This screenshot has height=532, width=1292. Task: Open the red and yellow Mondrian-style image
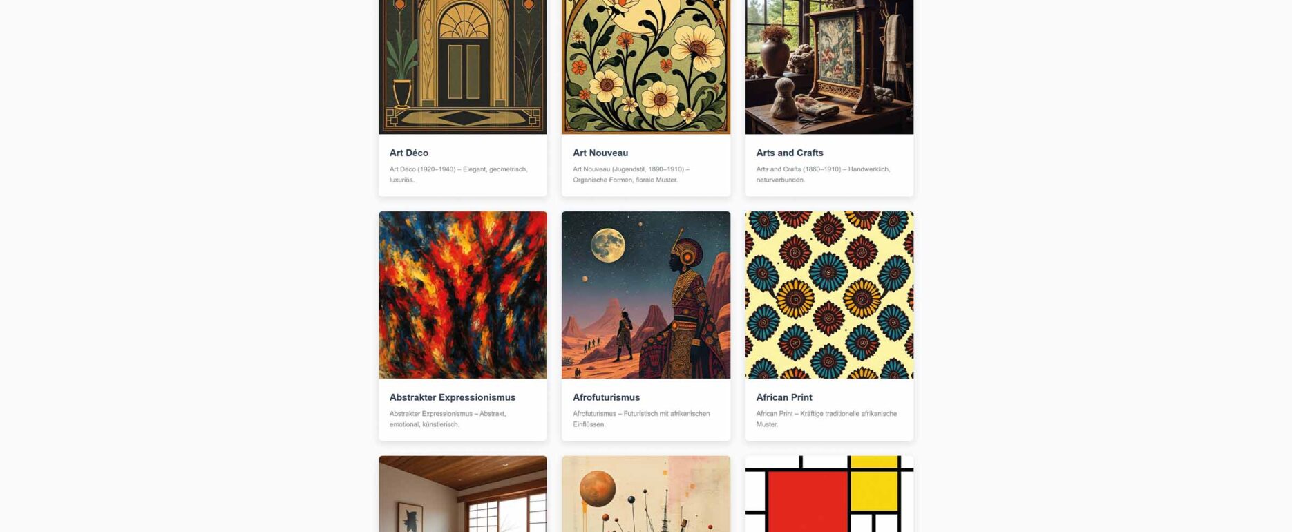pos(829,494)
